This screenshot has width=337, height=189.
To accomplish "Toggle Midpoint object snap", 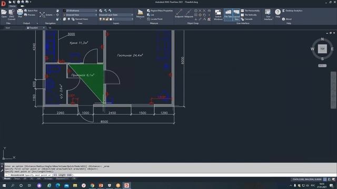I will [189, 13].
